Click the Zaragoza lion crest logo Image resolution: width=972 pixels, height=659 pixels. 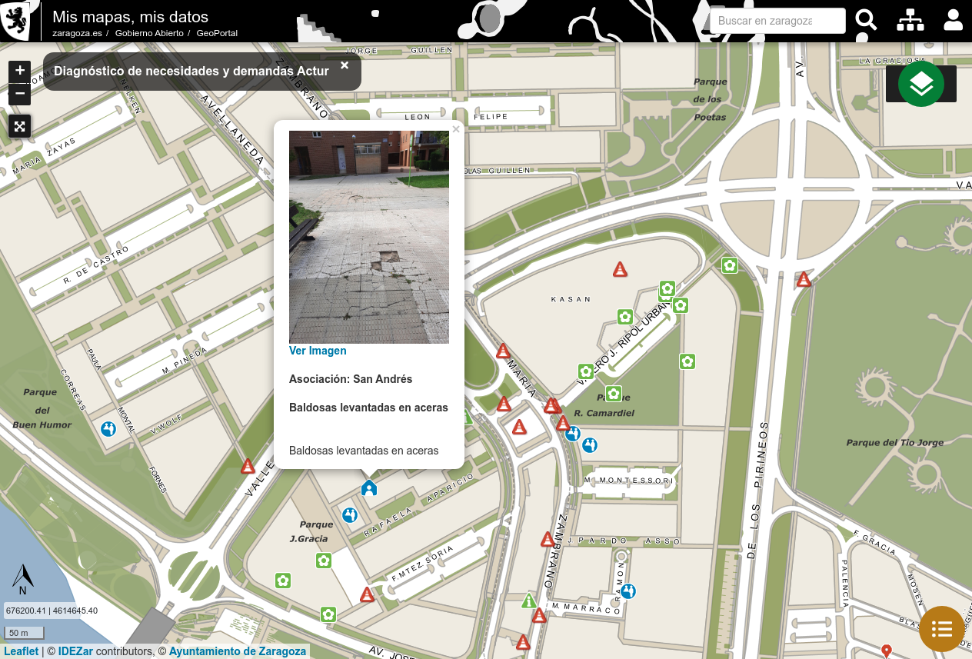(x=17, y=20)
